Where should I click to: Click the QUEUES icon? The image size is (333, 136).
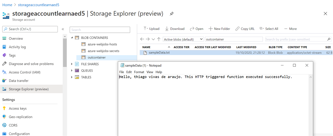77,71
